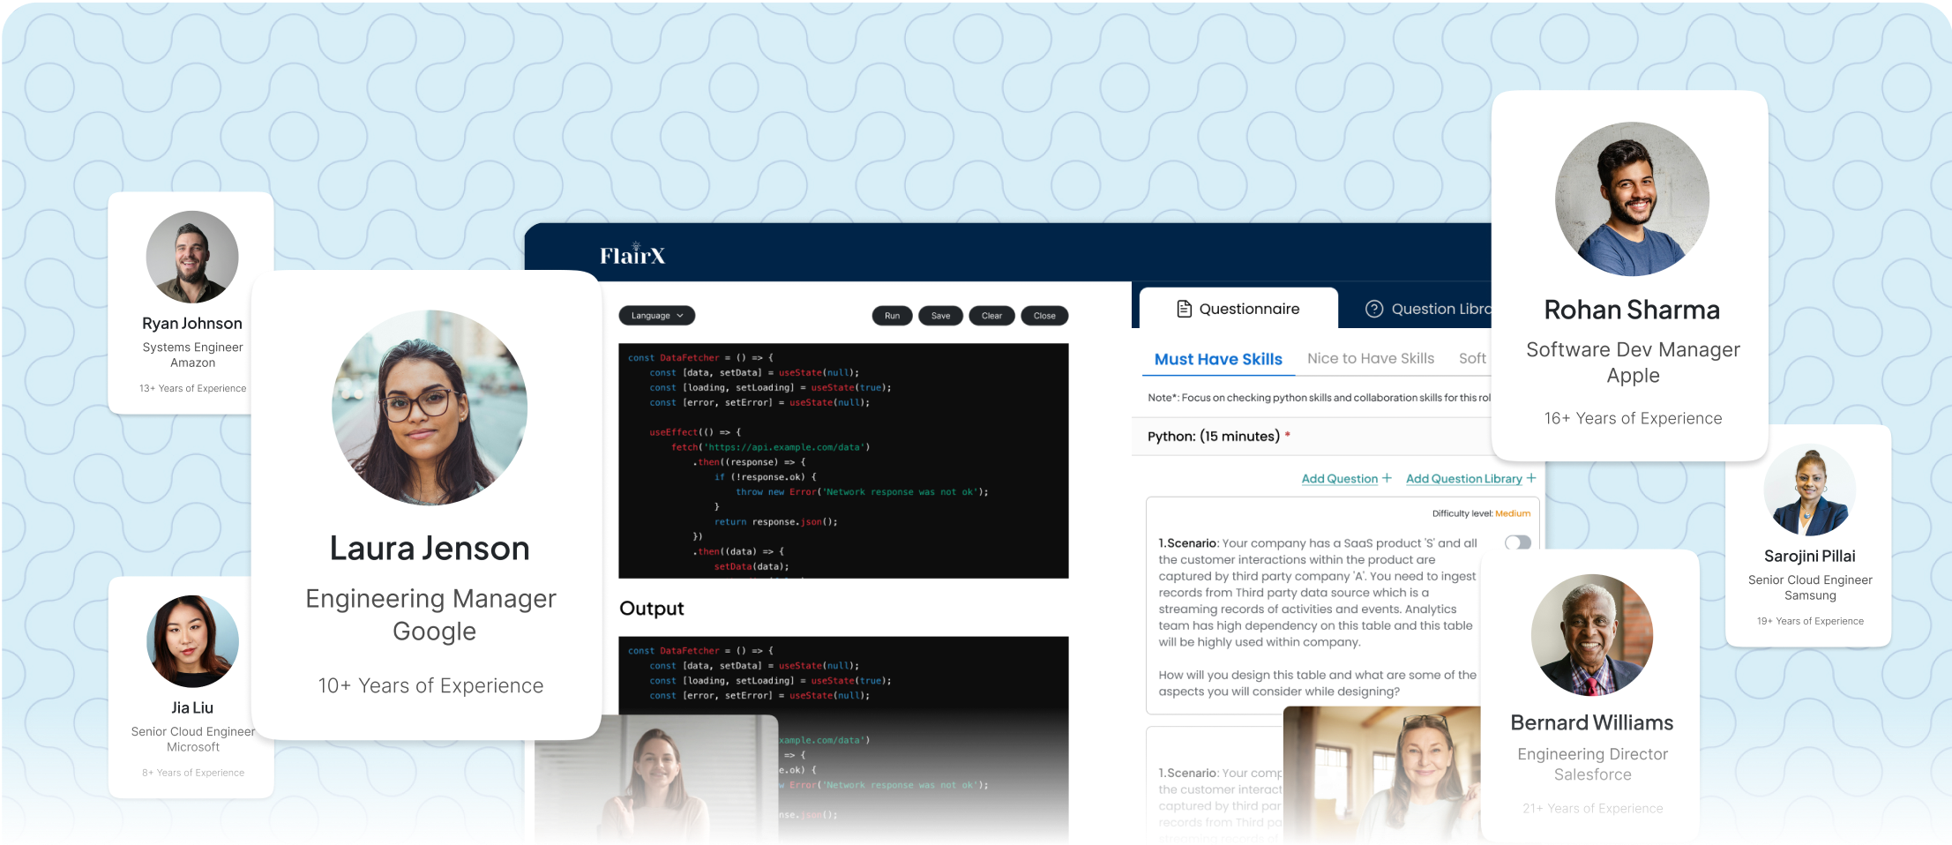Click Laura Jenson's profile photo
Screen dimensions: 1952x845
click(x=430, y=408)
